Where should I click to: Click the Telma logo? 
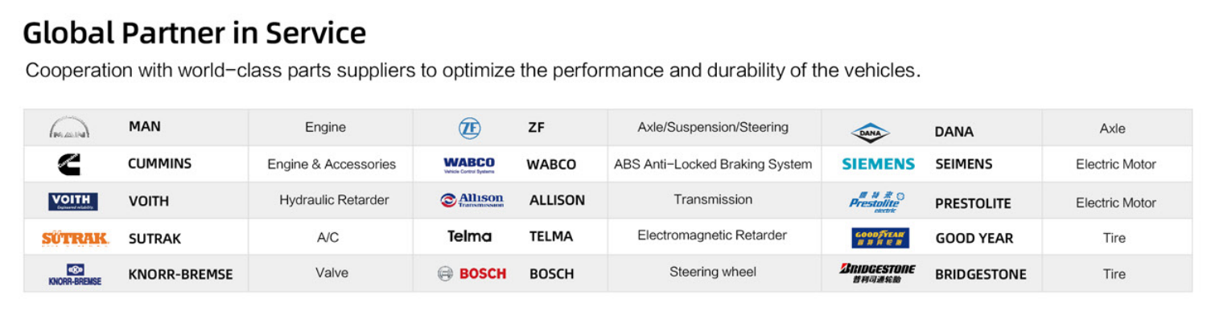(x=469, y=236)
